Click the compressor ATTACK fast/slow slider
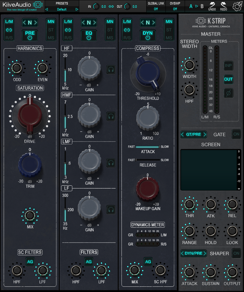 coord(148,147)
